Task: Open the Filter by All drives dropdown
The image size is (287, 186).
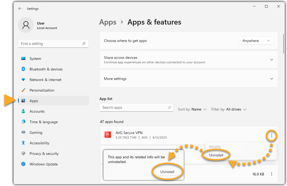Action: coord(229,109)
